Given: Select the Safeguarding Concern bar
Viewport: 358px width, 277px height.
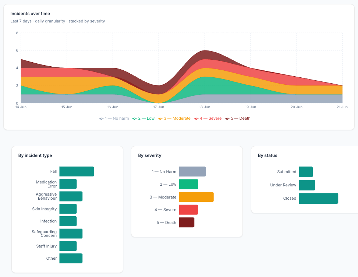Looking at the screenshot, I should tap(71, 234).
